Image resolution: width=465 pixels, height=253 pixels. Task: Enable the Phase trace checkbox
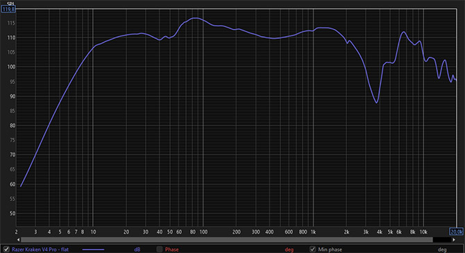pos(160,250)
